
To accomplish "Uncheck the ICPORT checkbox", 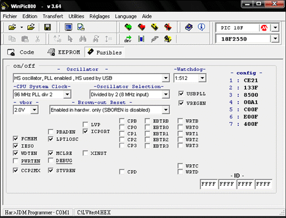I will pos(86,131).
